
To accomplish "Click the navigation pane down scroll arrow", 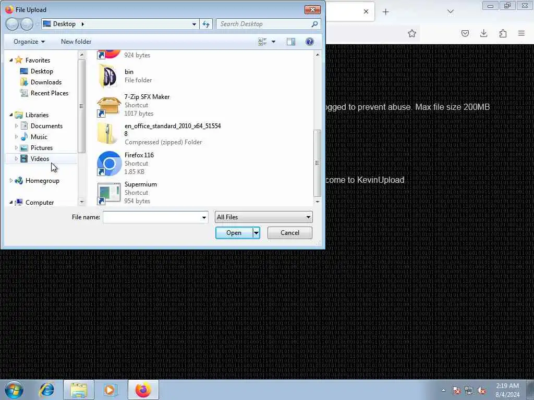I will coord(81,202).
